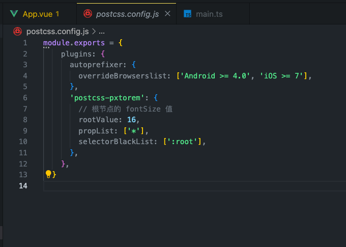The height and width of the screenshot is (247, 346).
Task: Click the 'autoprefixer' key on line 3
Action: (x=96, y=65)
